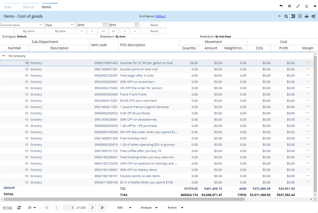Export the grid to Excel

tap(300, 17)
